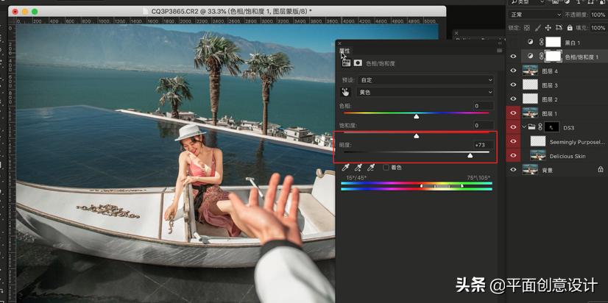Enable the 着色 colorize checkbox
Screen dimensions: 608x303
click(386, 168)
